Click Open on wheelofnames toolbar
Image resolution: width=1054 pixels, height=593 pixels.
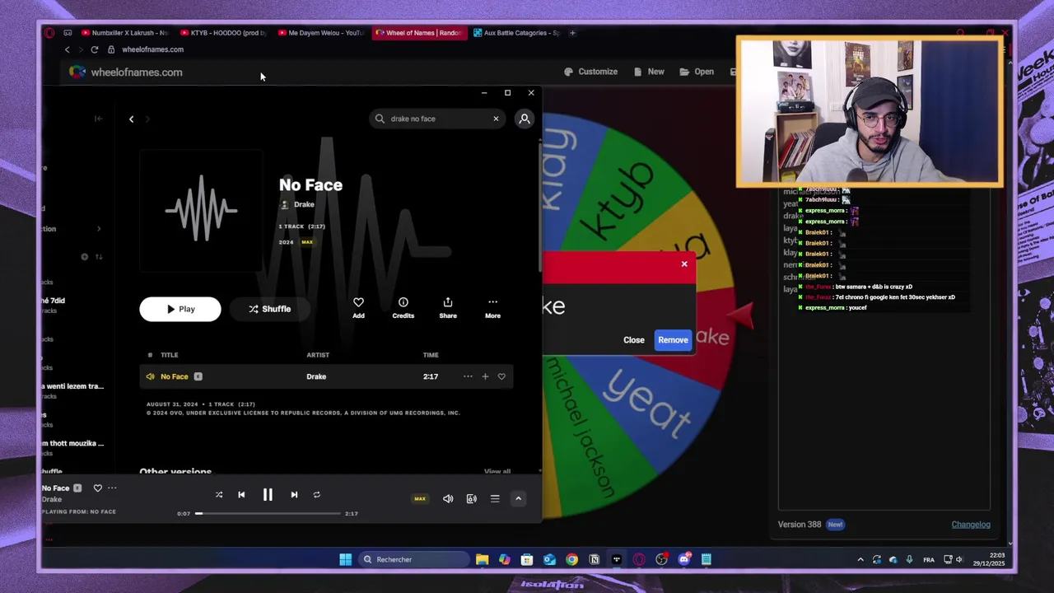coord(697,72)
